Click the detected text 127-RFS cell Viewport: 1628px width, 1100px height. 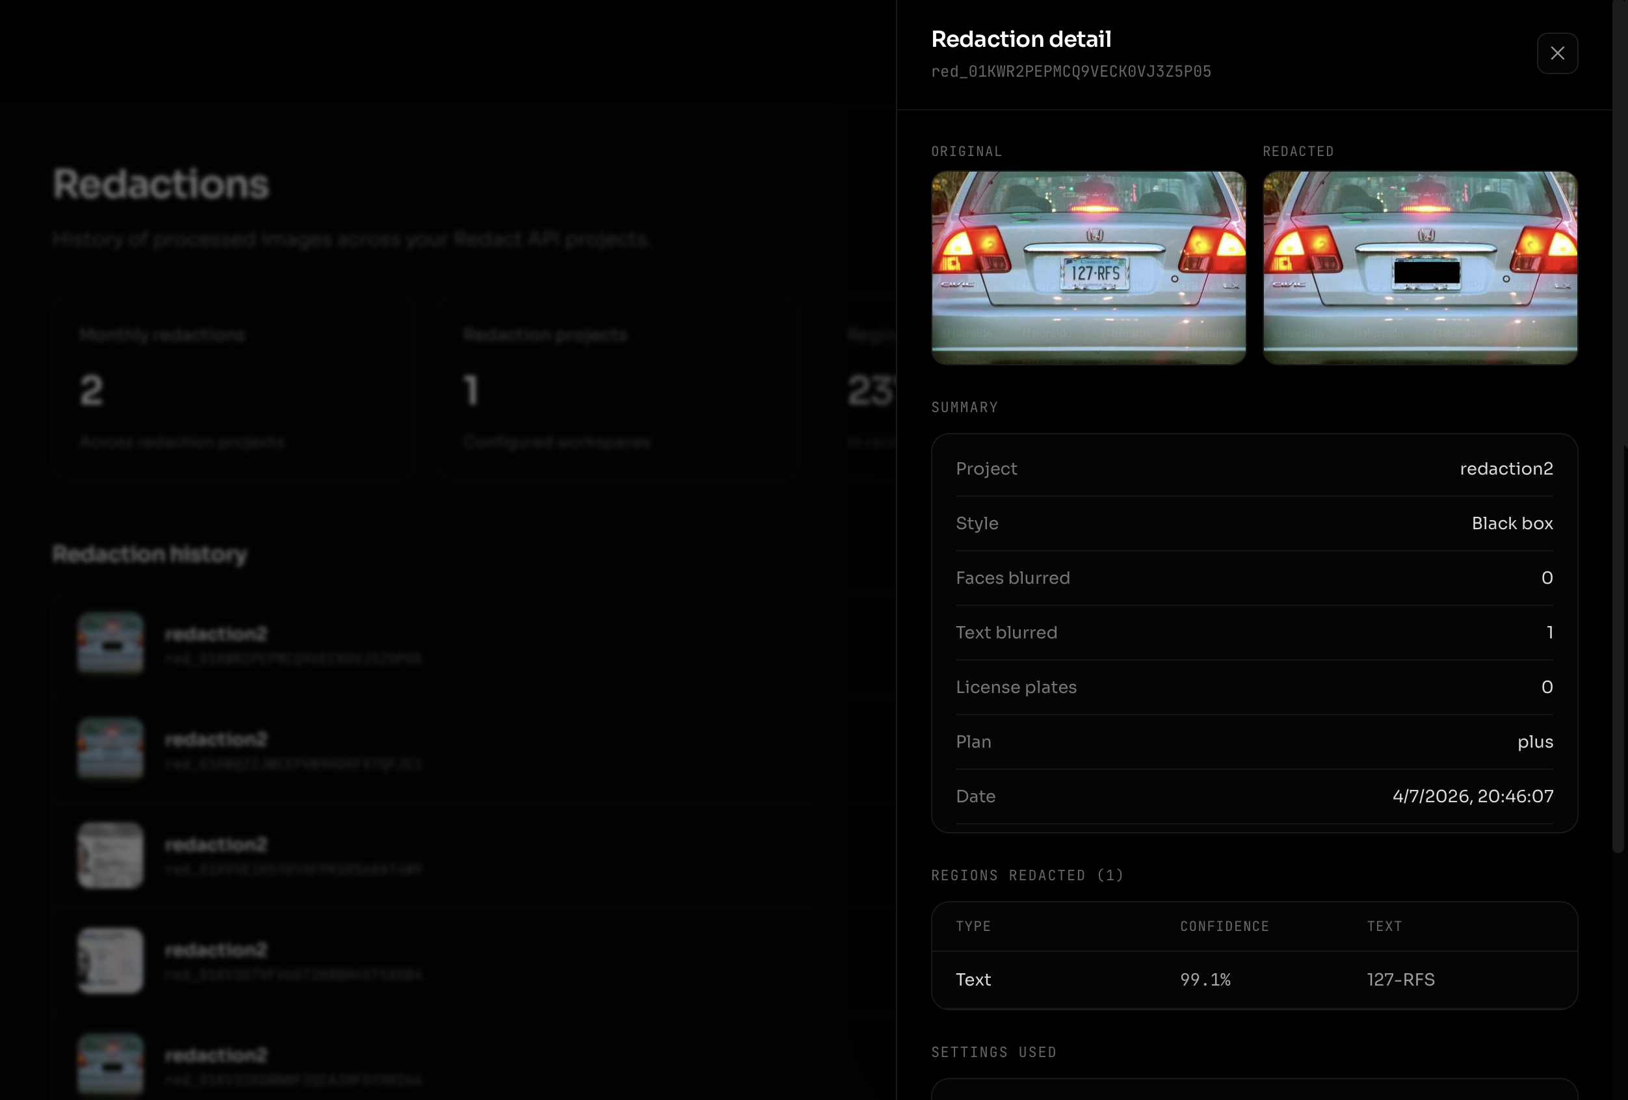click(x=1400, y=980)
